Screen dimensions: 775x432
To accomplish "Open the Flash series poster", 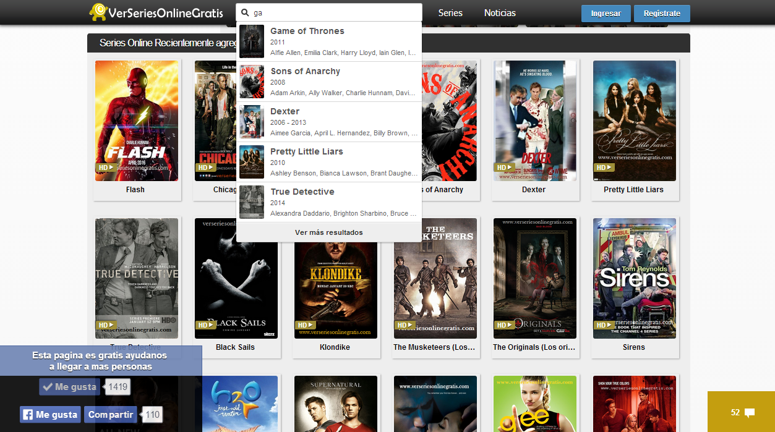I will point(137,121).
